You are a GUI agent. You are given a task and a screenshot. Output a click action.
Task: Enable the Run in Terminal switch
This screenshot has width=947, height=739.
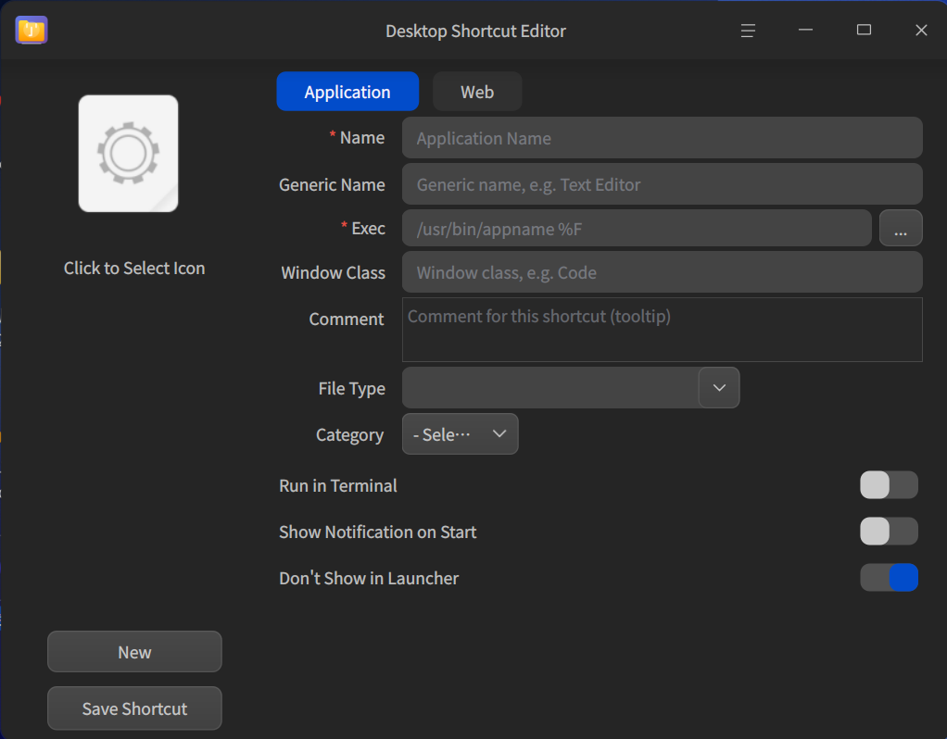(x=889, y=485)
